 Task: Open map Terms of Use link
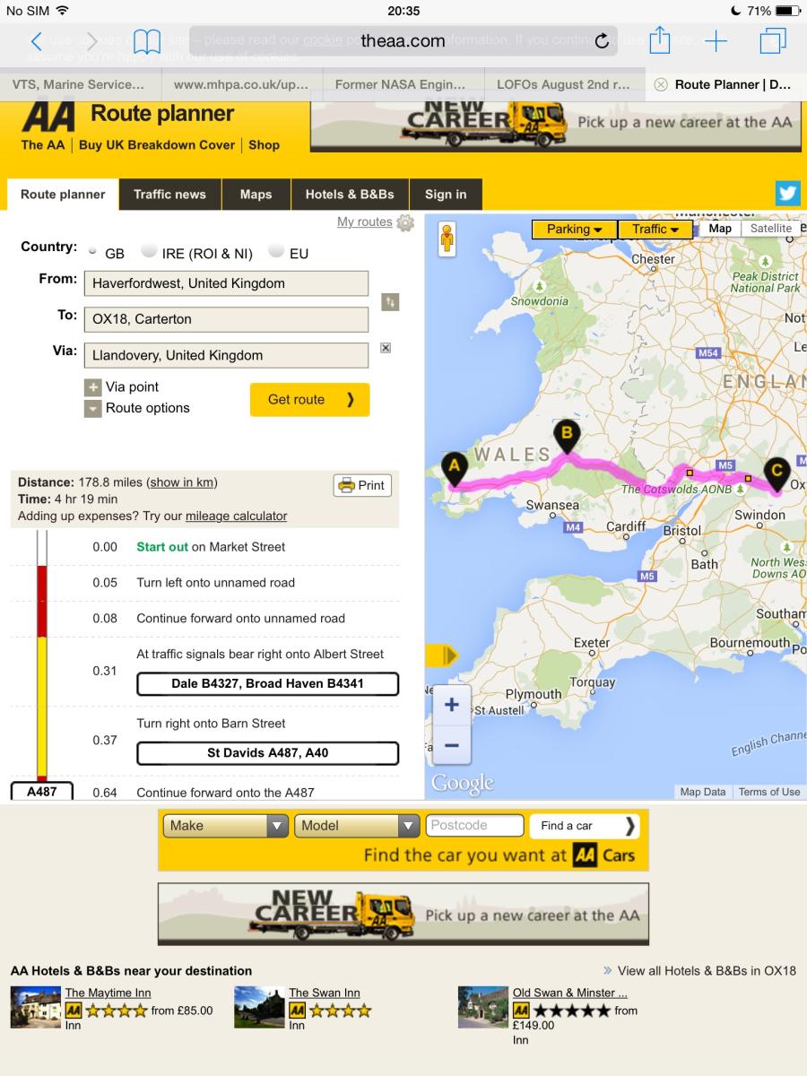(768, 792)
